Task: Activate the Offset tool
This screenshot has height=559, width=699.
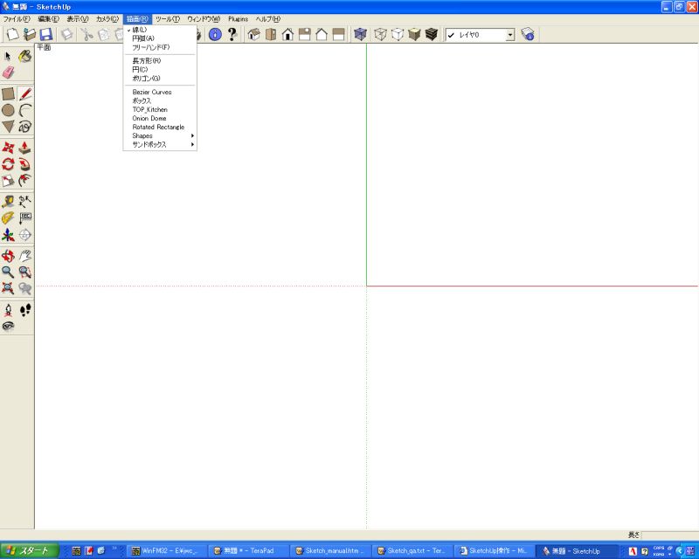Action: [x=25, y=181]
